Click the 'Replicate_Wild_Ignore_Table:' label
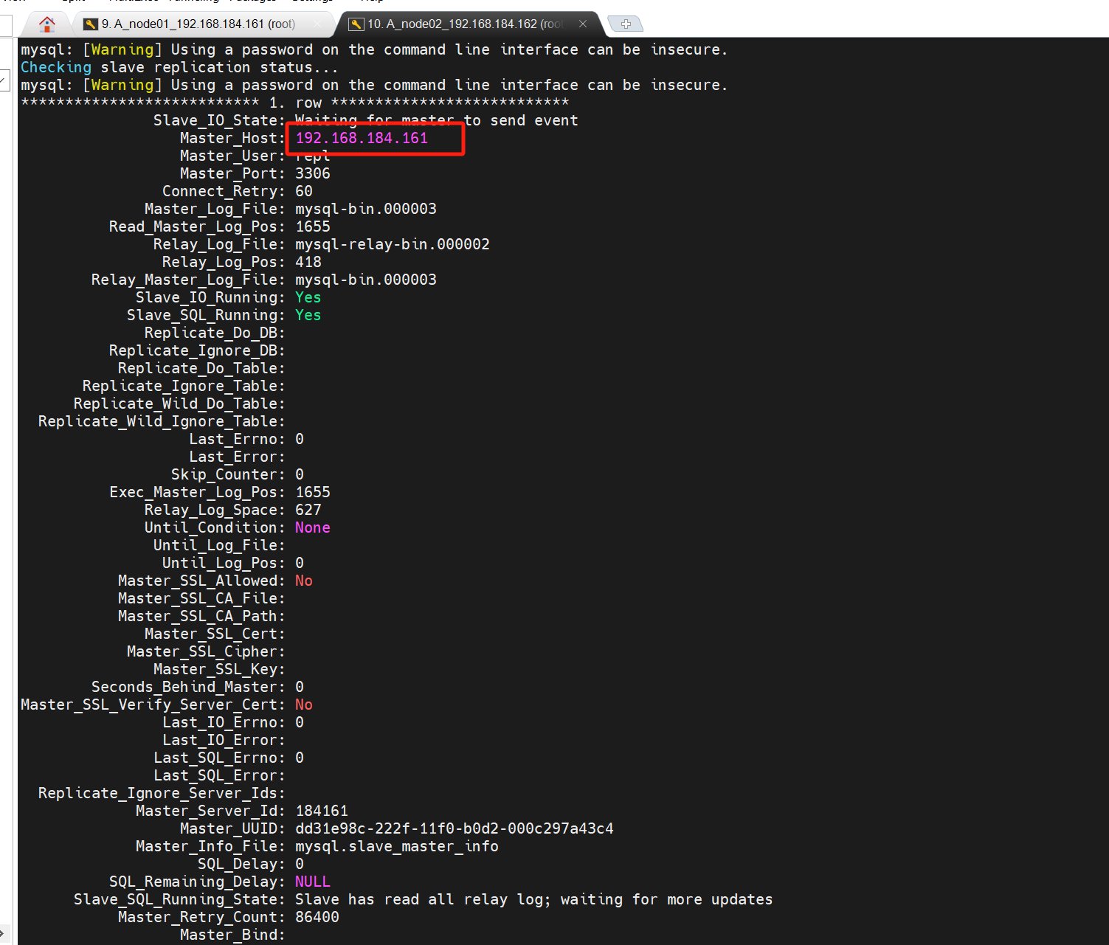 pos(162,421)
